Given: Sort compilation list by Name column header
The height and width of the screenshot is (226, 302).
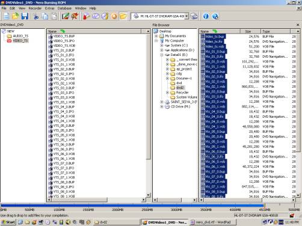Looking at the screenshot, I should pyautogui.click(x=94, y=31).
